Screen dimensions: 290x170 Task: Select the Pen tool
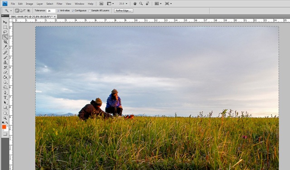[x=5, y=93]
